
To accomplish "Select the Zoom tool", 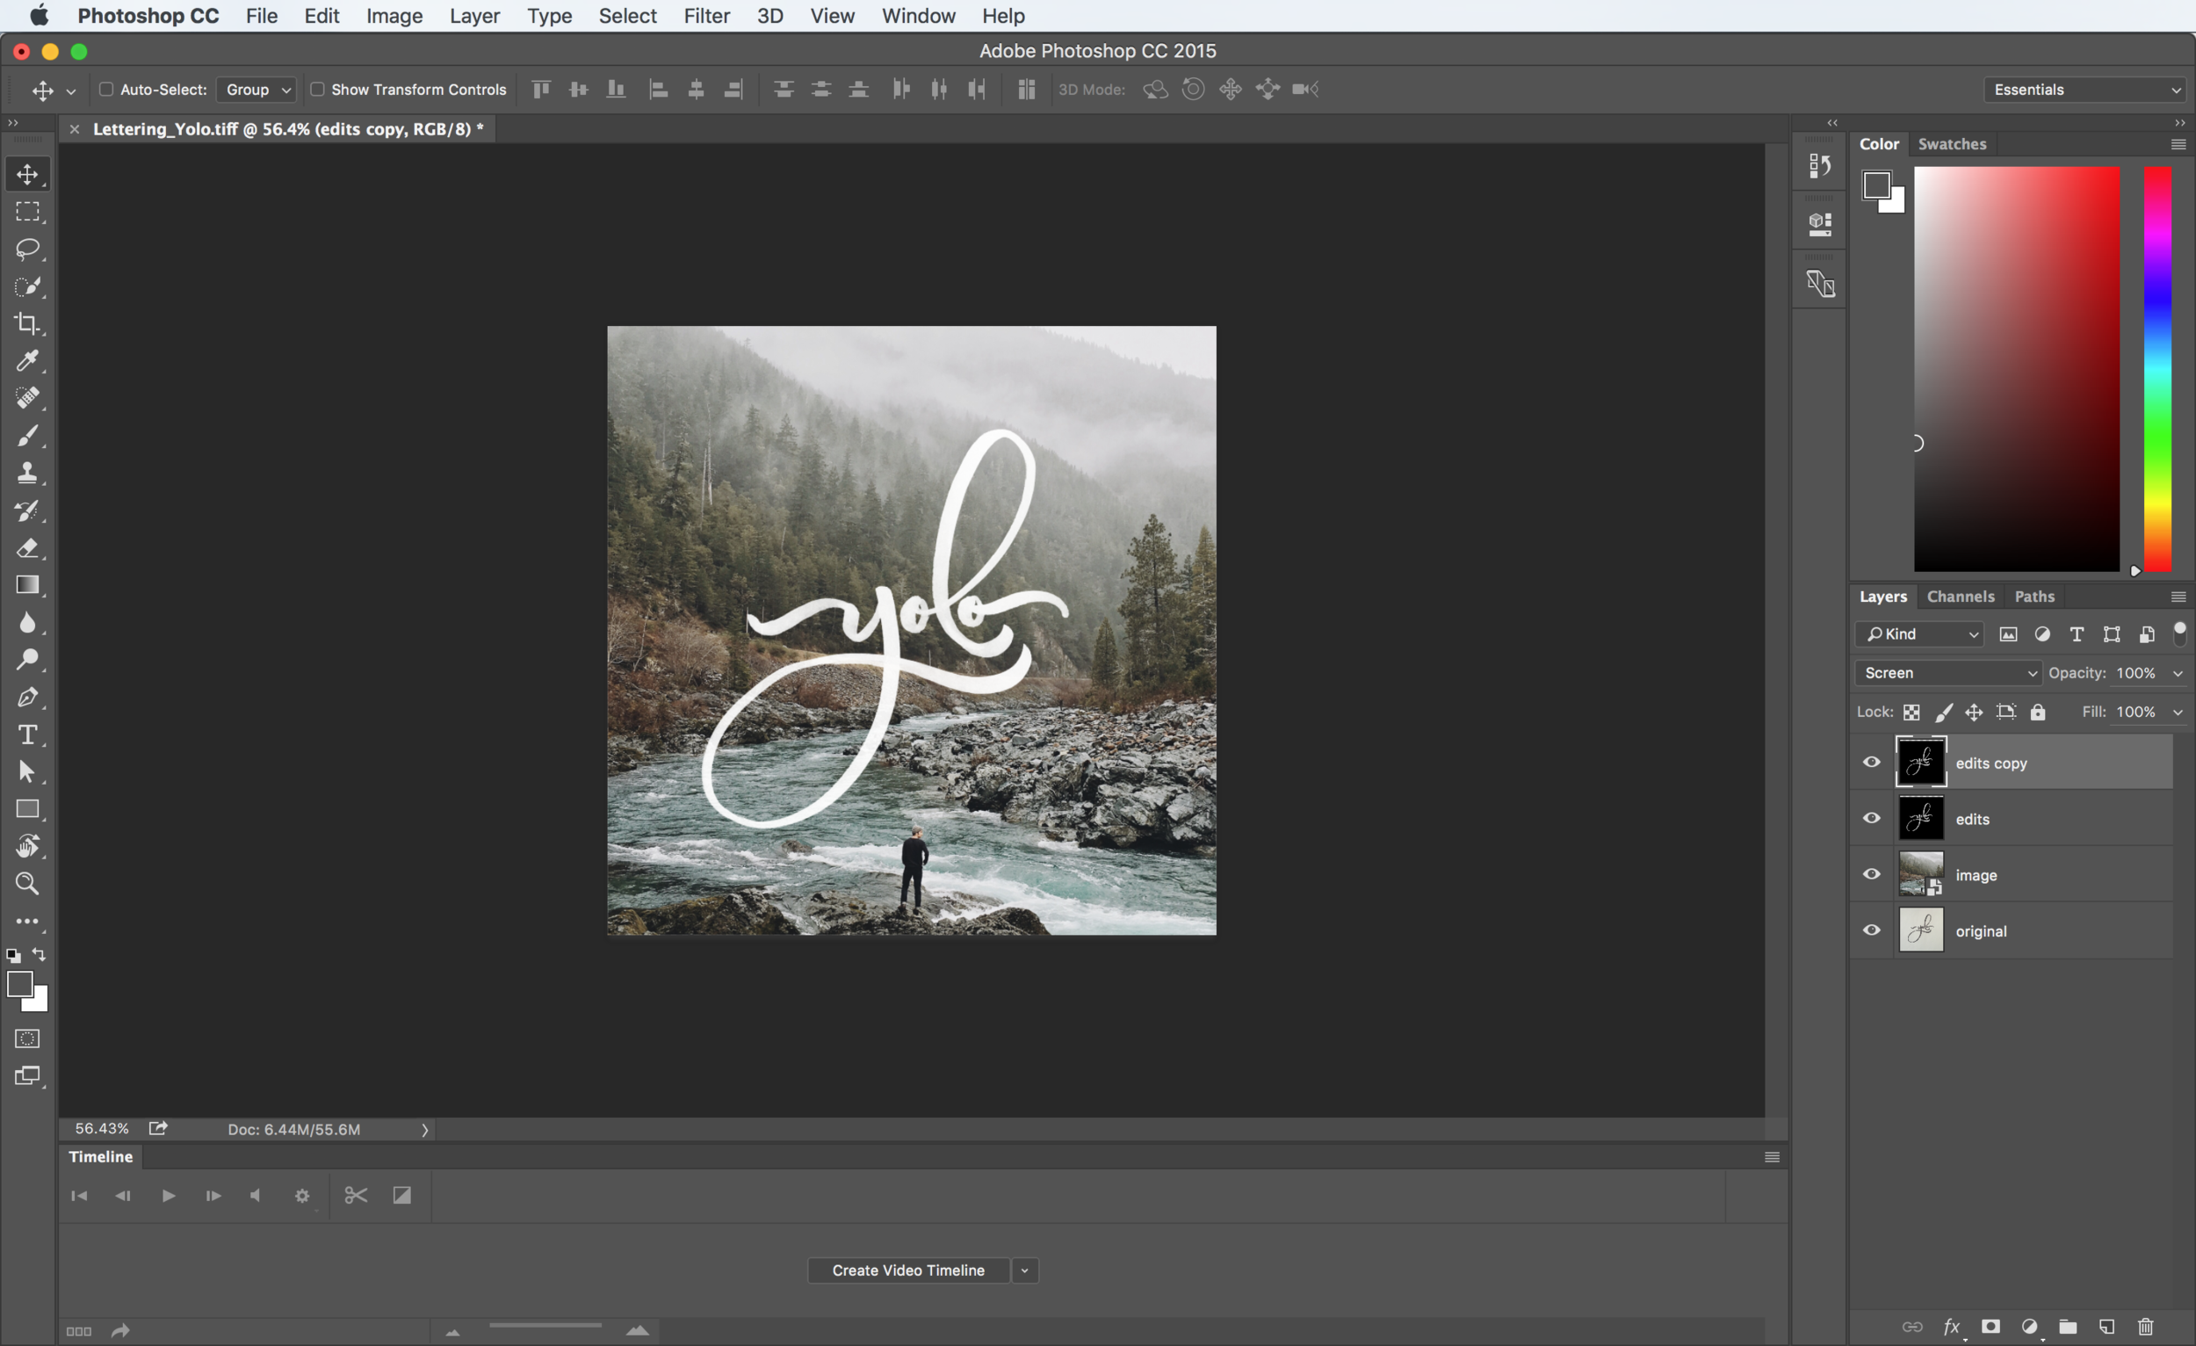I will click(27, 883).
